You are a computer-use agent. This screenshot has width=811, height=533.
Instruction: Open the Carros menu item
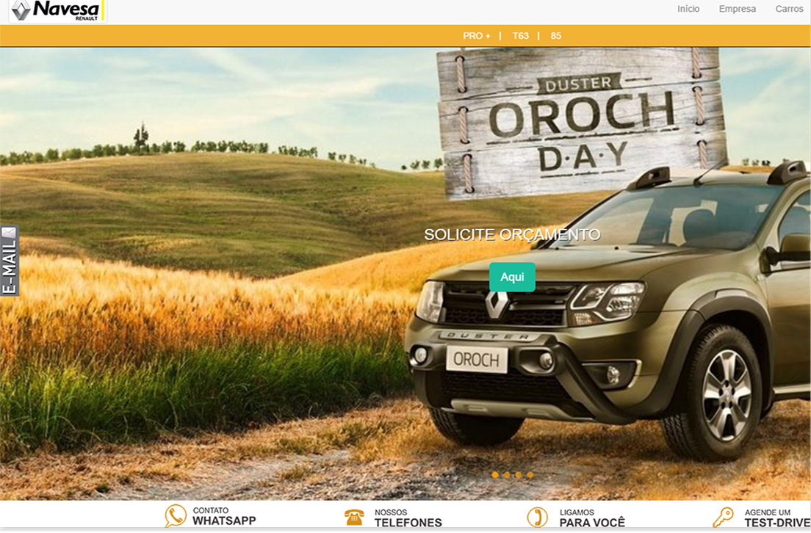(789, 9)
